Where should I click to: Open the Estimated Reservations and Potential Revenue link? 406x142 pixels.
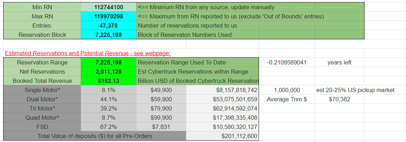[x=88, y=53]
